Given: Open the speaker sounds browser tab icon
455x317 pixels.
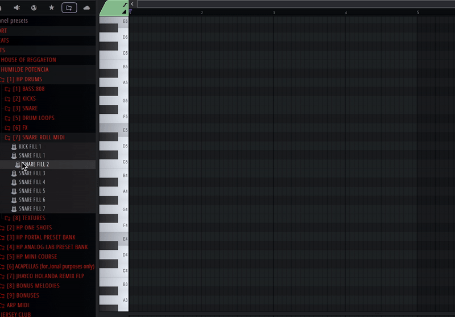Looking at the screenshot, I should (16, 8).
